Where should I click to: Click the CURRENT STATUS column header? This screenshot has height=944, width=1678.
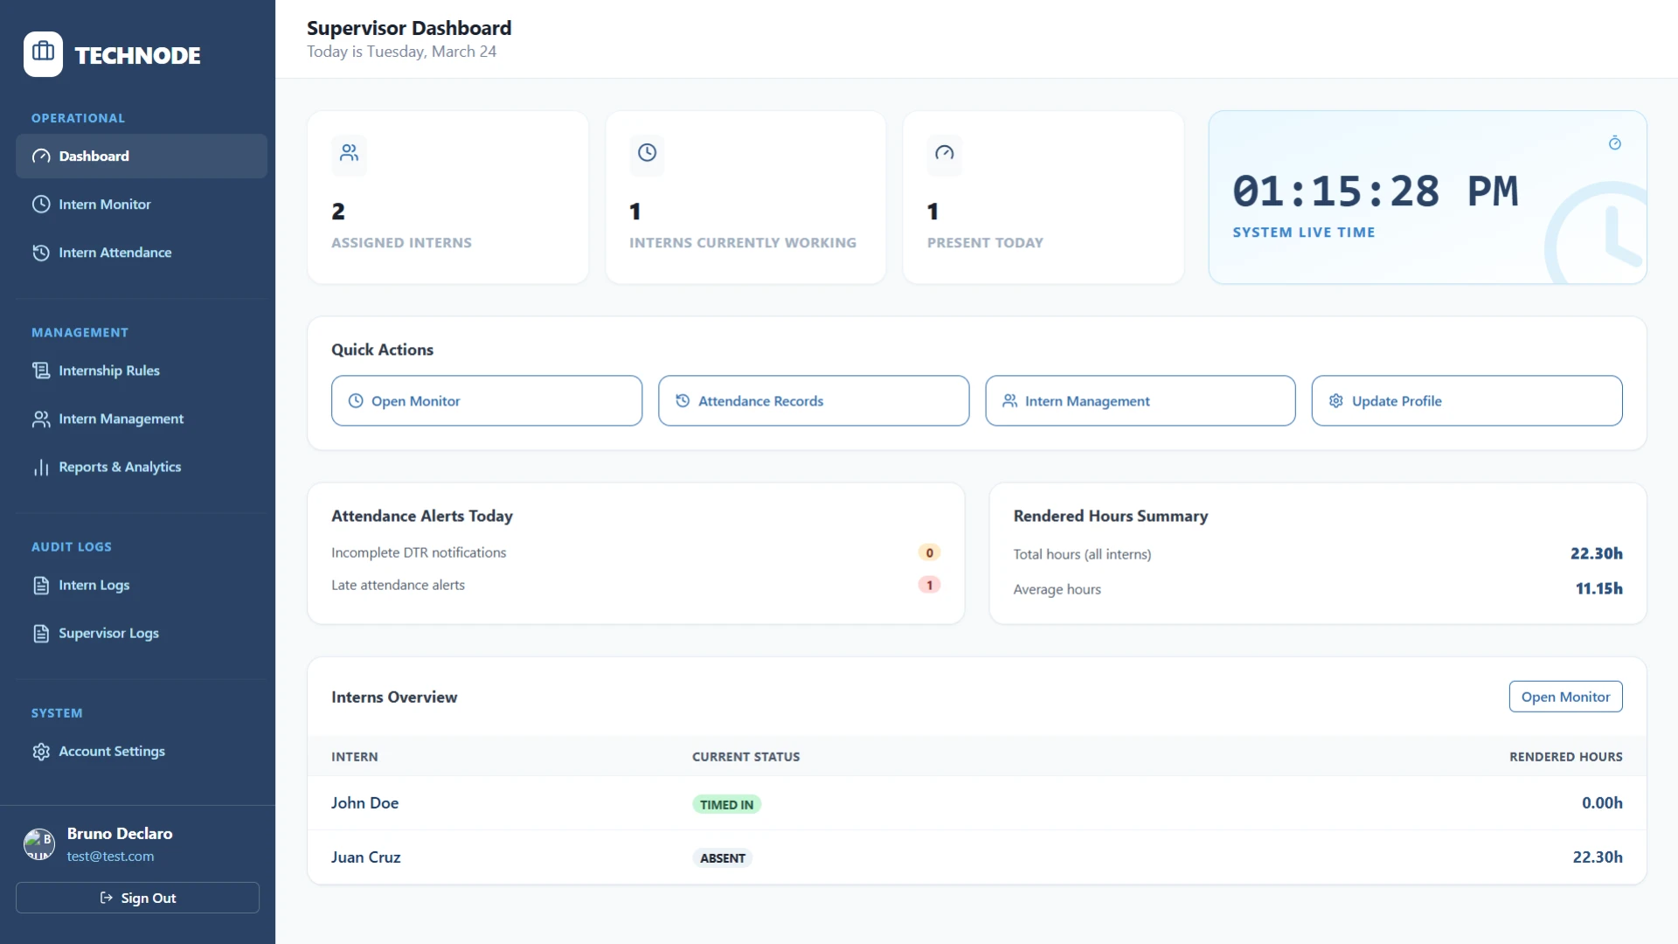coord(745,757)
